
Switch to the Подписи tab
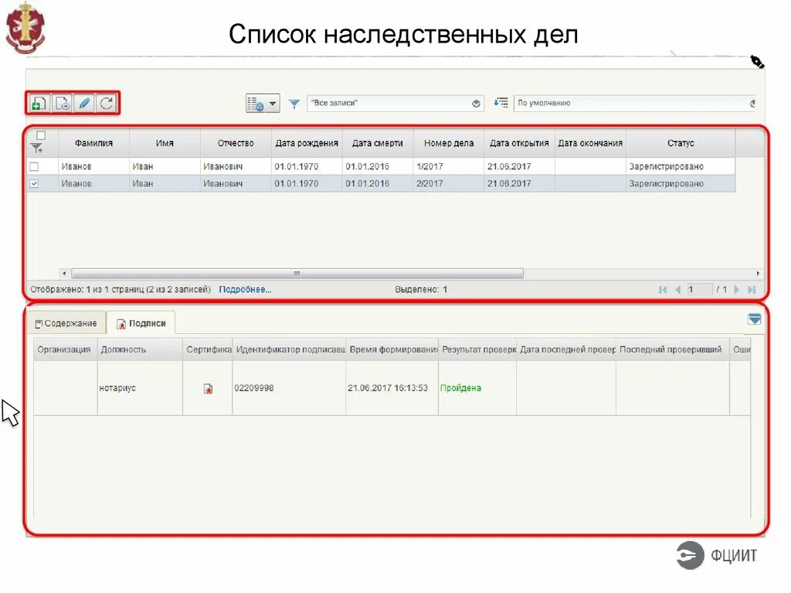(141, 323)
